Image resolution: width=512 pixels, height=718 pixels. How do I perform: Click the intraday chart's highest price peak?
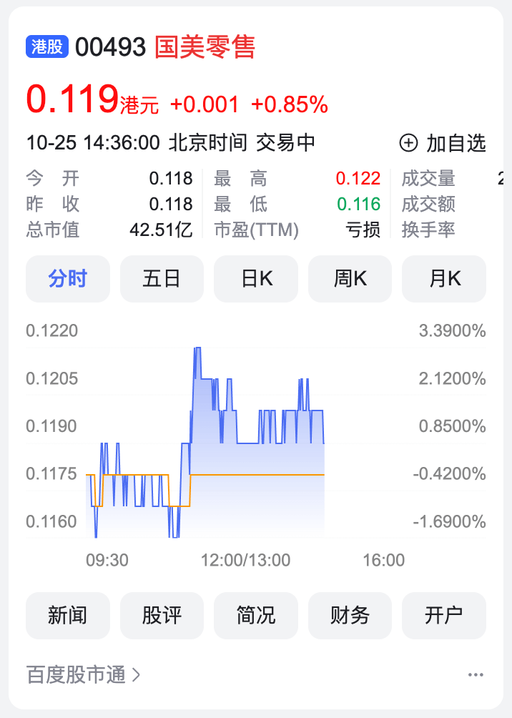(x=197, y=348)
